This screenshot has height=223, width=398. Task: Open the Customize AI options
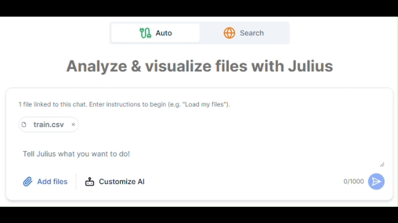115,182
